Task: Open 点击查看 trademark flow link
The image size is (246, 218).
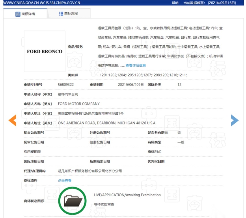Action: coord(65,180)
